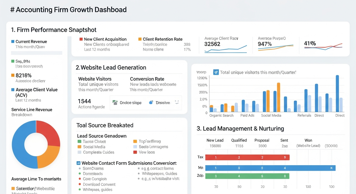
Task: Click the green marker next to Average Client Value (ACV)
Action: tap(12, 90)
